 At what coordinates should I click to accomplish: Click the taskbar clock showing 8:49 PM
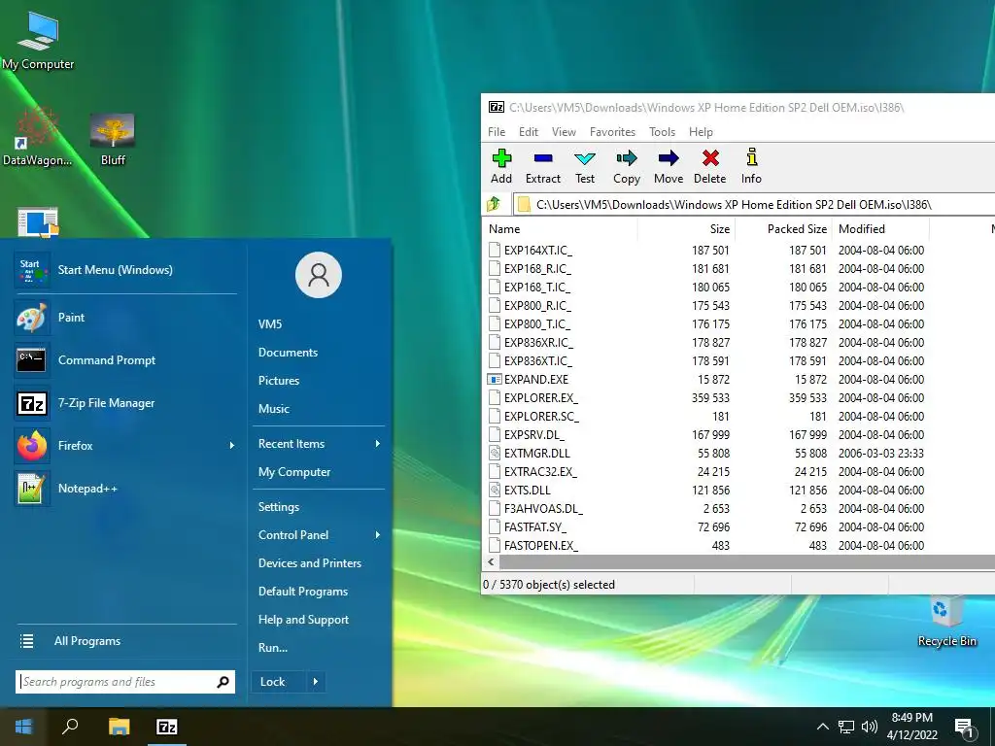(911, 727)
